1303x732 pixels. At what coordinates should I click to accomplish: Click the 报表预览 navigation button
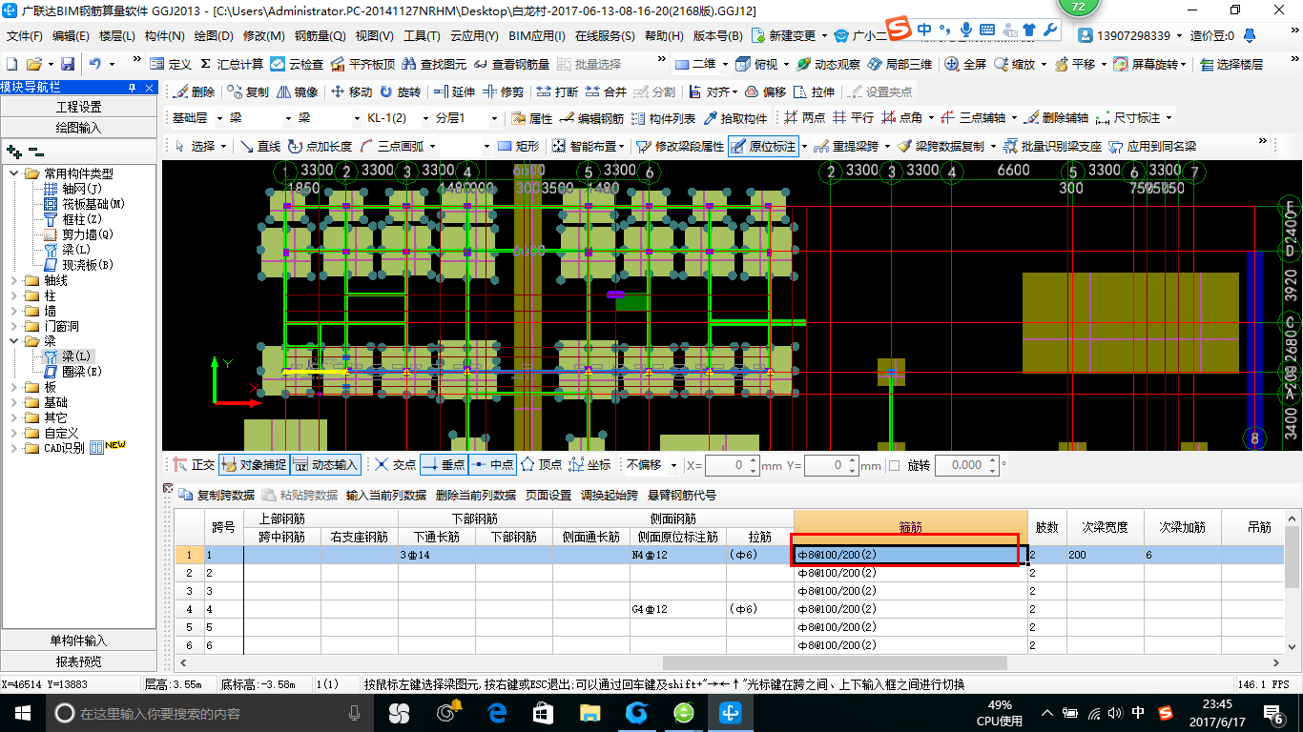click(78, 661)
